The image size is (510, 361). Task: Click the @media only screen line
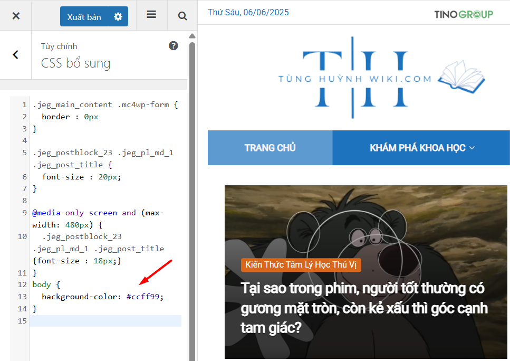pyautogui.click(x=98, y=213)
